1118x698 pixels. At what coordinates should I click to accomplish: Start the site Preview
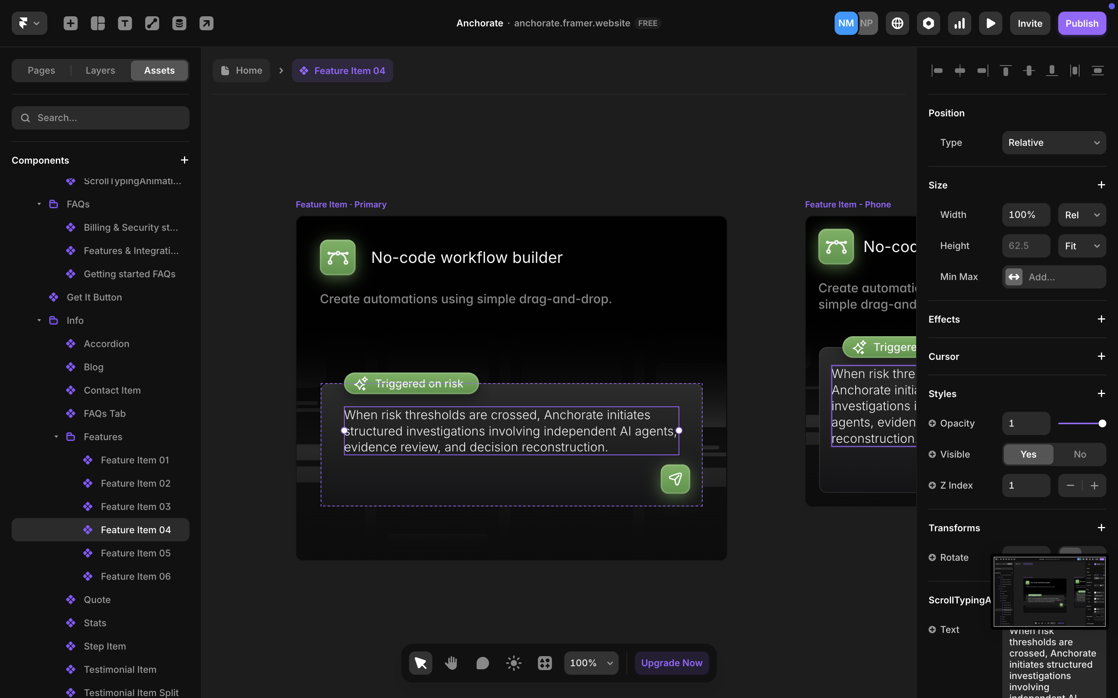tap(990, 23)
